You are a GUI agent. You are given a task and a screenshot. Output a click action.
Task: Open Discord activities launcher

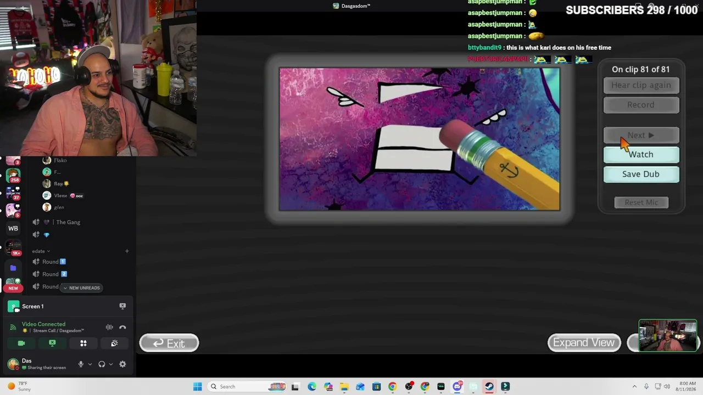(x=83, y=343)
